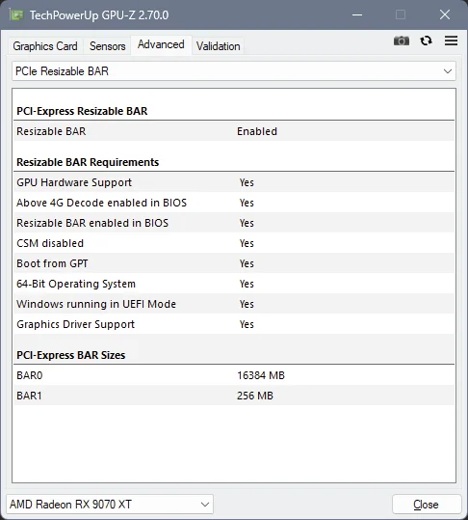The height and width of the screenshot is (520, 468).
Task: Expand the PCIe Resizable BAR dropdown
Action: point(234,71)
